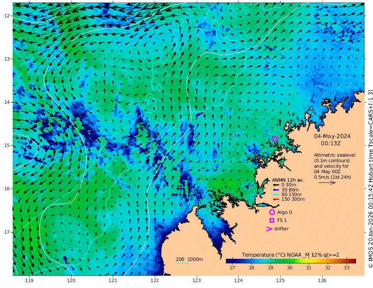Click the dark red end of the temperature colorbar

click(354, 261)
